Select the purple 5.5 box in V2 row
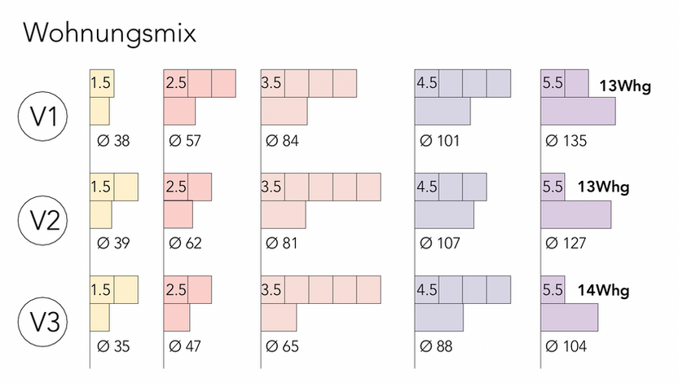This screenshot has width=678, height=383. click(553, 187)
